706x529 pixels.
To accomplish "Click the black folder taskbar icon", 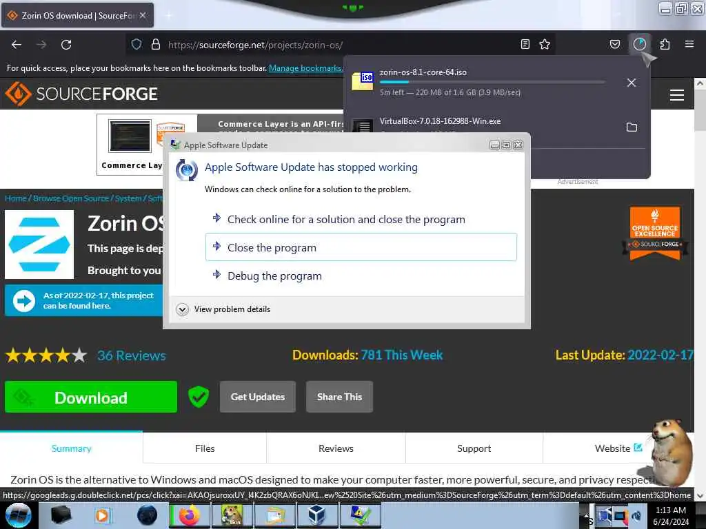I will tap(61, 515).
